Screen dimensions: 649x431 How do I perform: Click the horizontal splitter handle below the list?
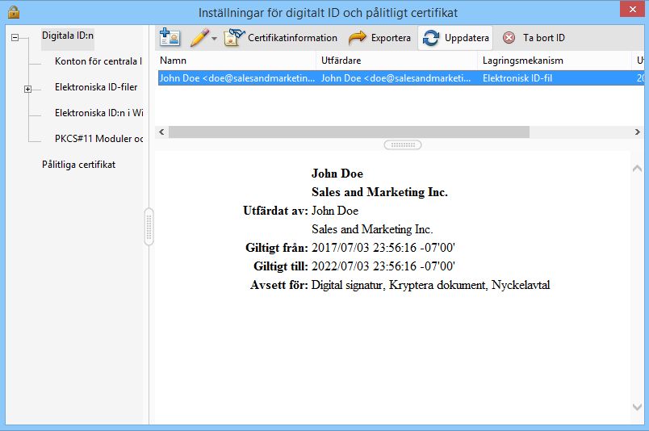(403, 145)
